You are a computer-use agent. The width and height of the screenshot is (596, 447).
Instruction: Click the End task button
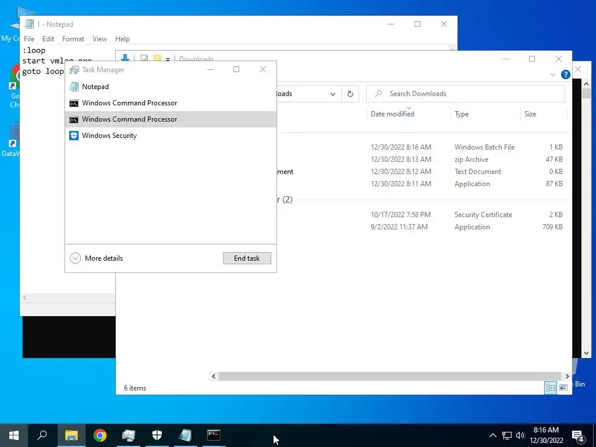point(247,258)
